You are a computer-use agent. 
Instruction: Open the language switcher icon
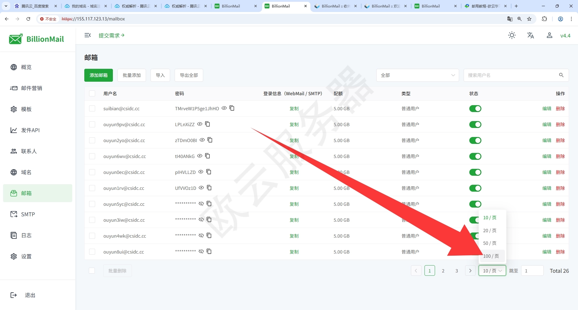pyautogui.click(x=530, y=35)
